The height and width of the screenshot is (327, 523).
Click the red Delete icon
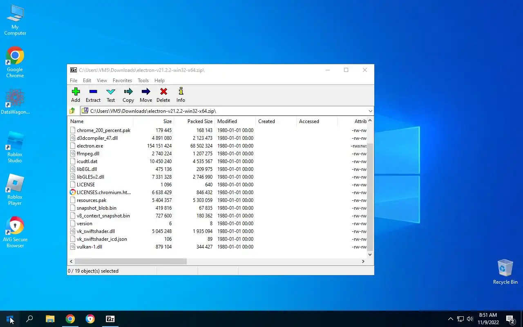pyautogui.click(x=163, y=91)
